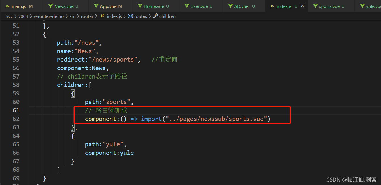The image size is (381, 185).
Task: Switch to the App.vue tab
Action: click(111, 6)
